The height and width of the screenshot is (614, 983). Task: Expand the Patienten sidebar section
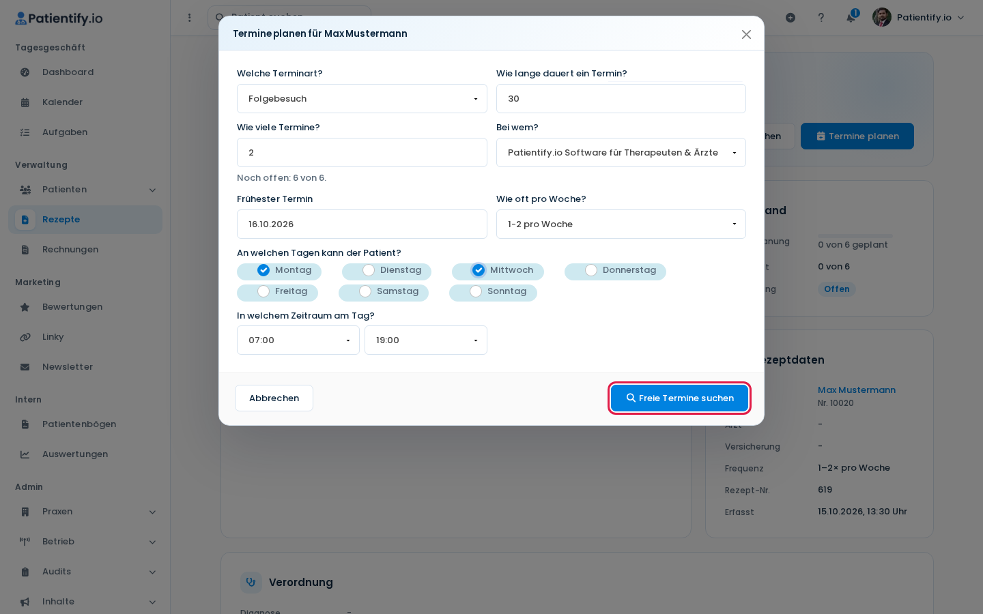pos(85,190)
